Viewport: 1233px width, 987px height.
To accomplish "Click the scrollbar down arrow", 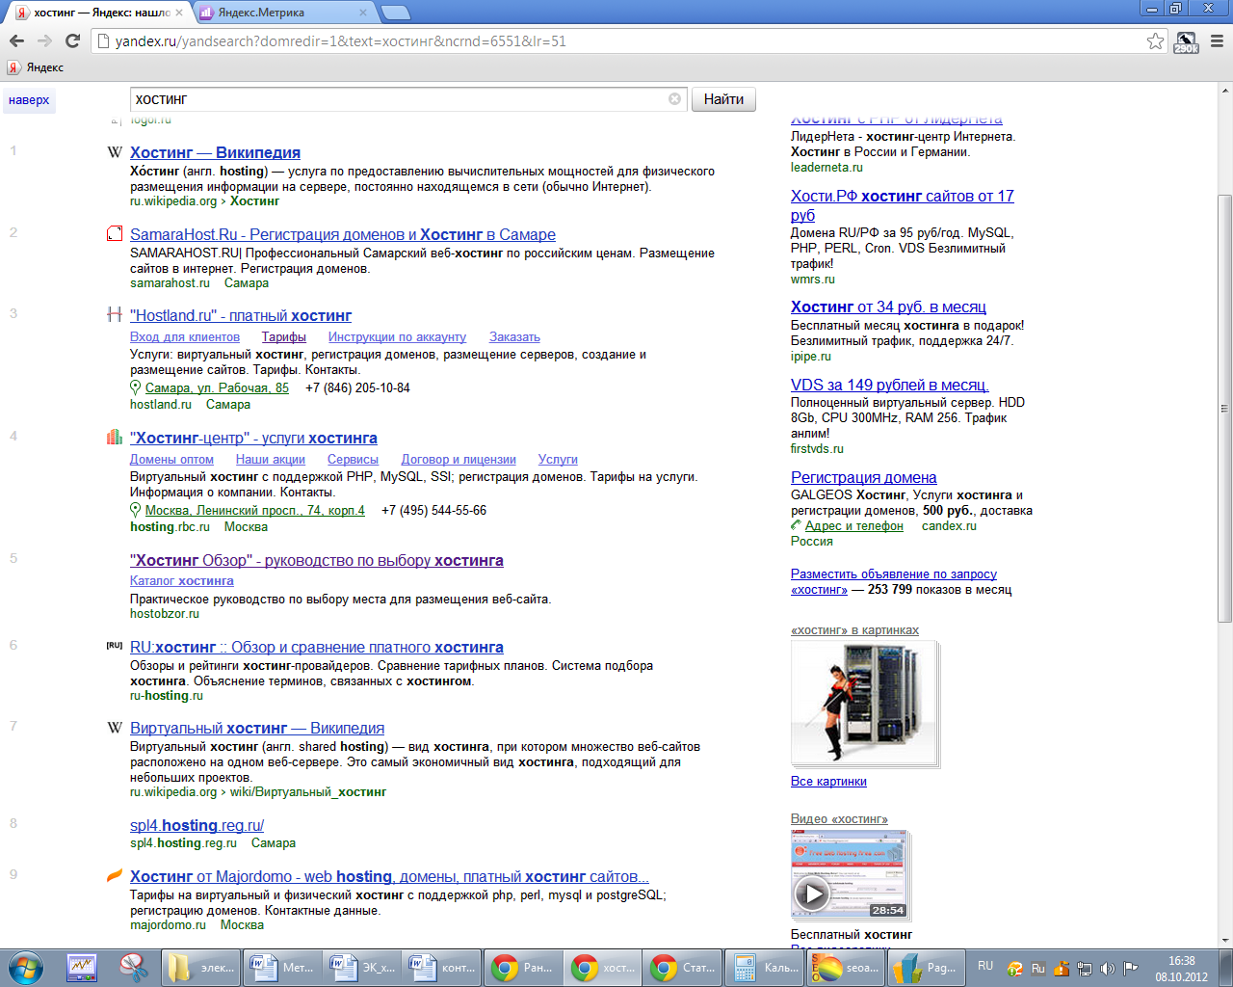I will coord(1224,940).
